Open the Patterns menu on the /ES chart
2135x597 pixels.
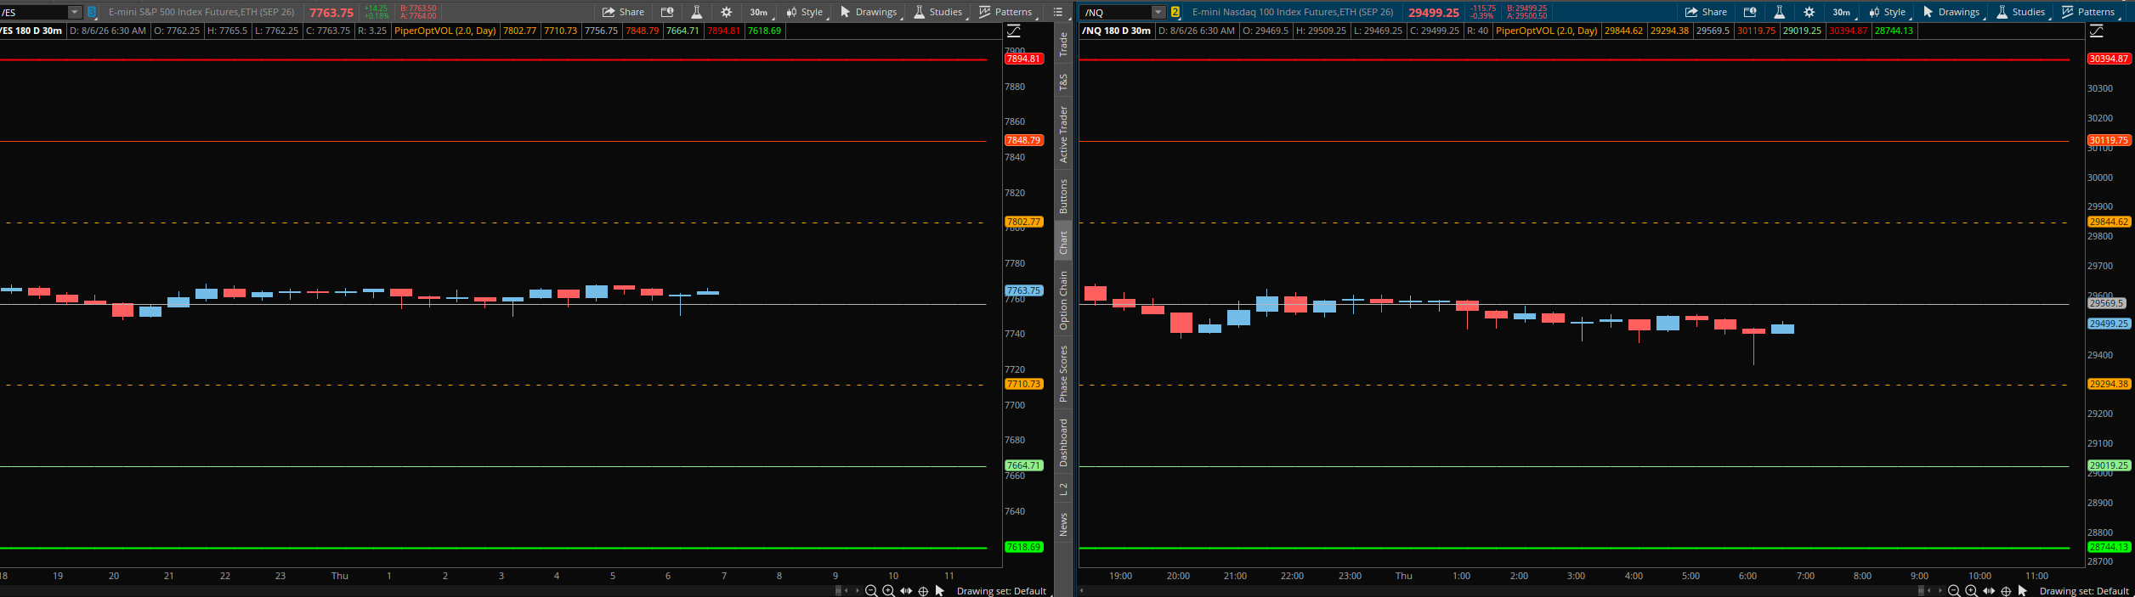tap(1006, 12)
